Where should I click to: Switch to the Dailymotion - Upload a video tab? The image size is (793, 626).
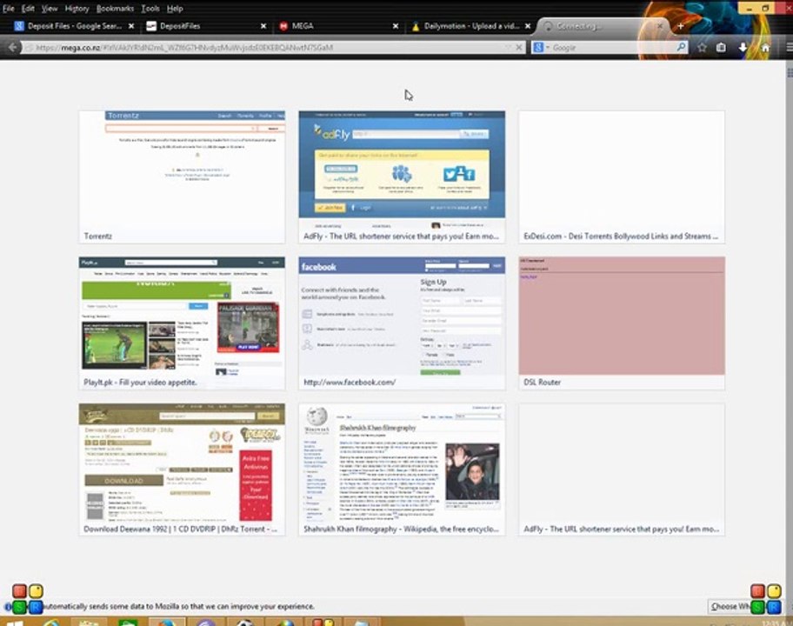point(470,26)
